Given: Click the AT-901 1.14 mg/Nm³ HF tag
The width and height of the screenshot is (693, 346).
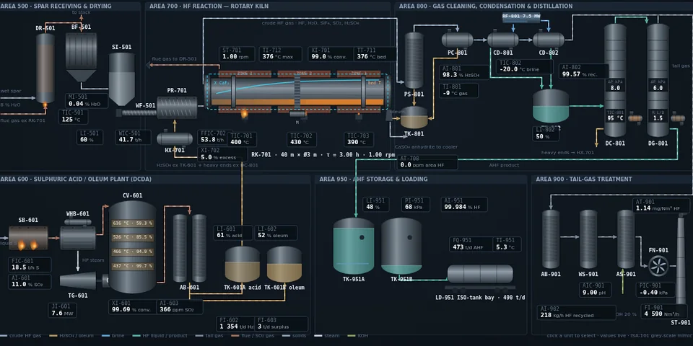Looking at the screenshot, I should [x=661, y=205].
